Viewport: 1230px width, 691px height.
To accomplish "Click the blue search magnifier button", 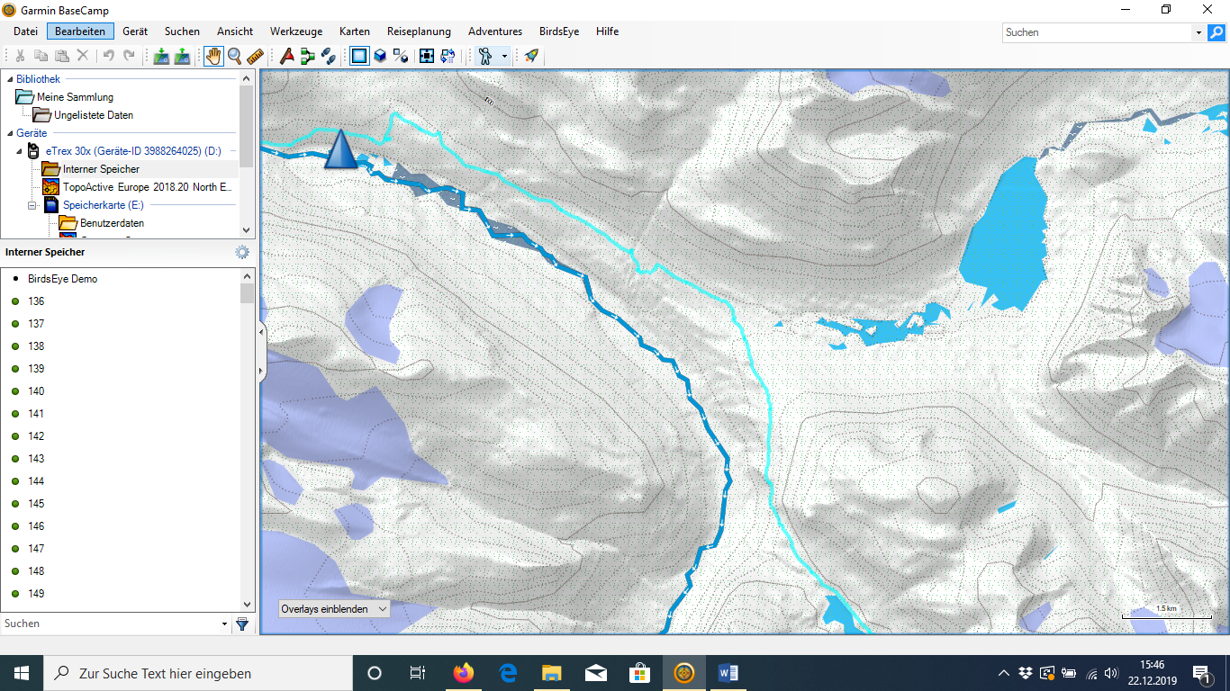I will (x=1216, y=32).
